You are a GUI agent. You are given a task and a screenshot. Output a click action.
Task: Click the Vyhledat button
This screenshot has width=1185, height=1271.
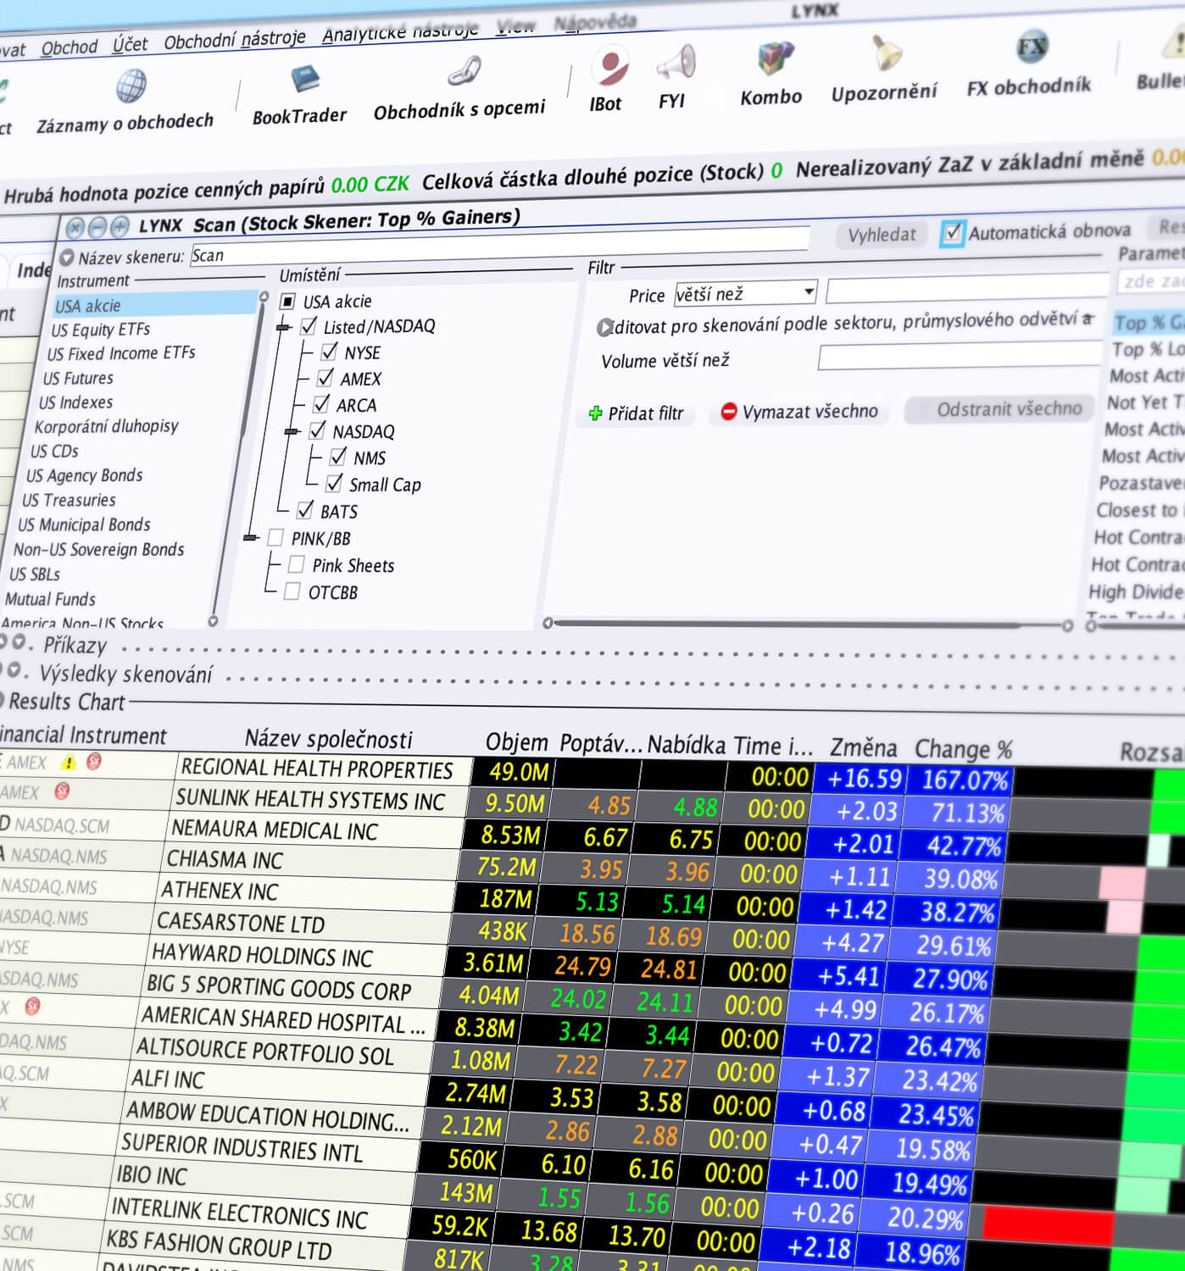tap(882, 235)
